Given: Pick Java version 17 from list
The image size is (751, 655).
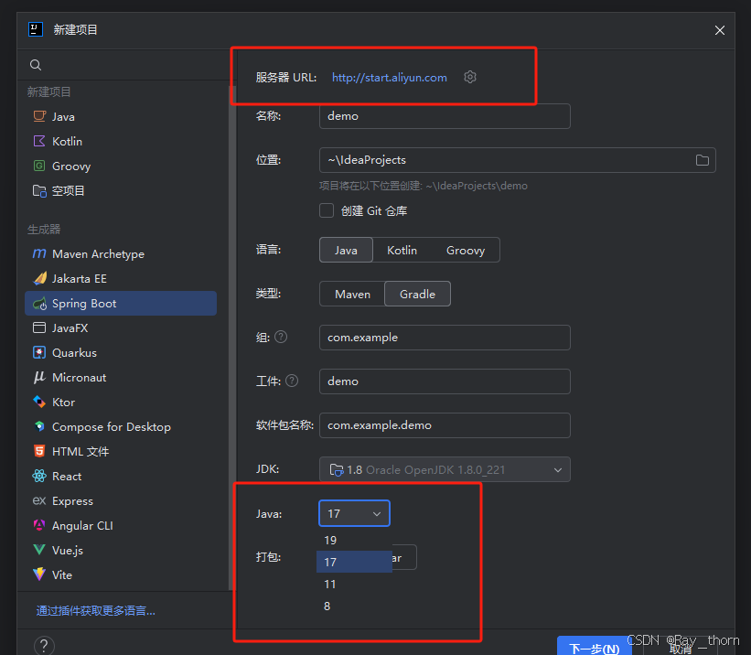Looking at the screenshot, I should pyautogui.click(x=354, y=562).
